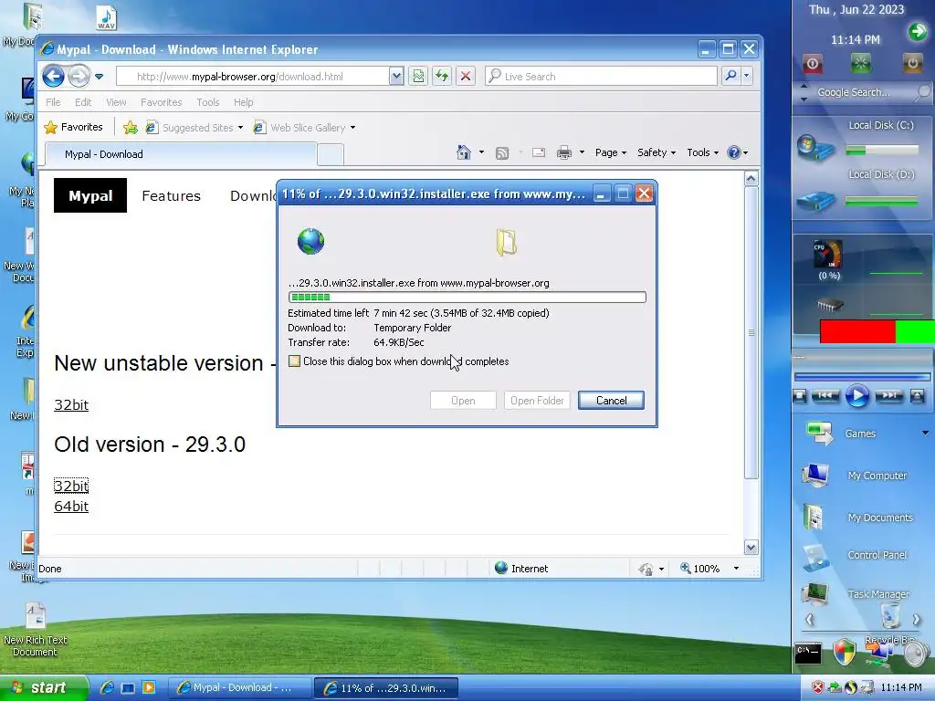The image size is (935, 701).
Task: Open search provider dropdown arrow
Action: [x=746, y=77]
